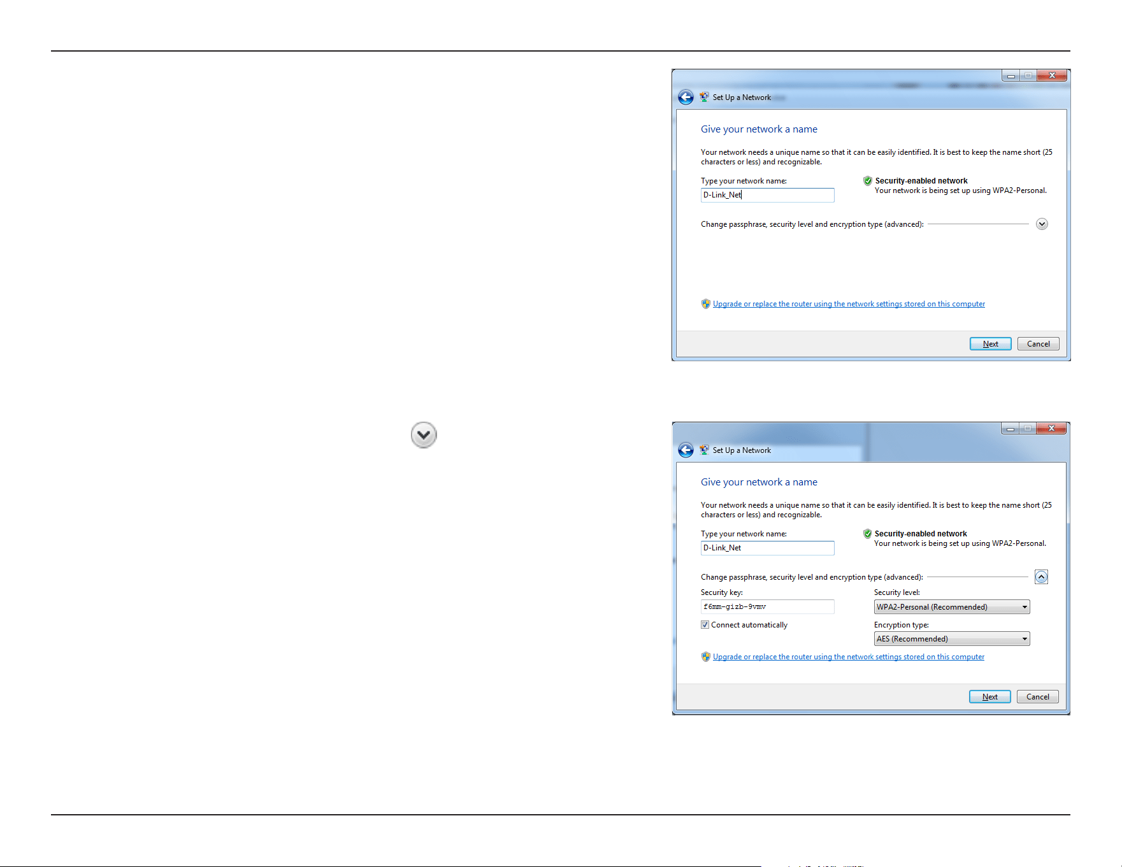The width and height of the screenshot is (1122, 867).
Task: Open upgrade or replace router link in lower dialog
Action: 848,657
